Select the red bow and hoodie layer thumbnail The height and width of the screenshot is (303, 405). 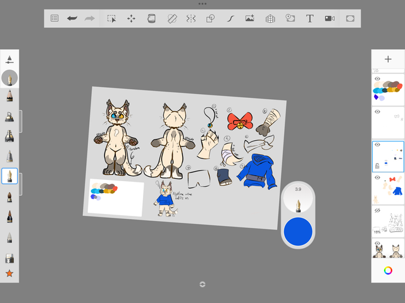coord(388,189)
